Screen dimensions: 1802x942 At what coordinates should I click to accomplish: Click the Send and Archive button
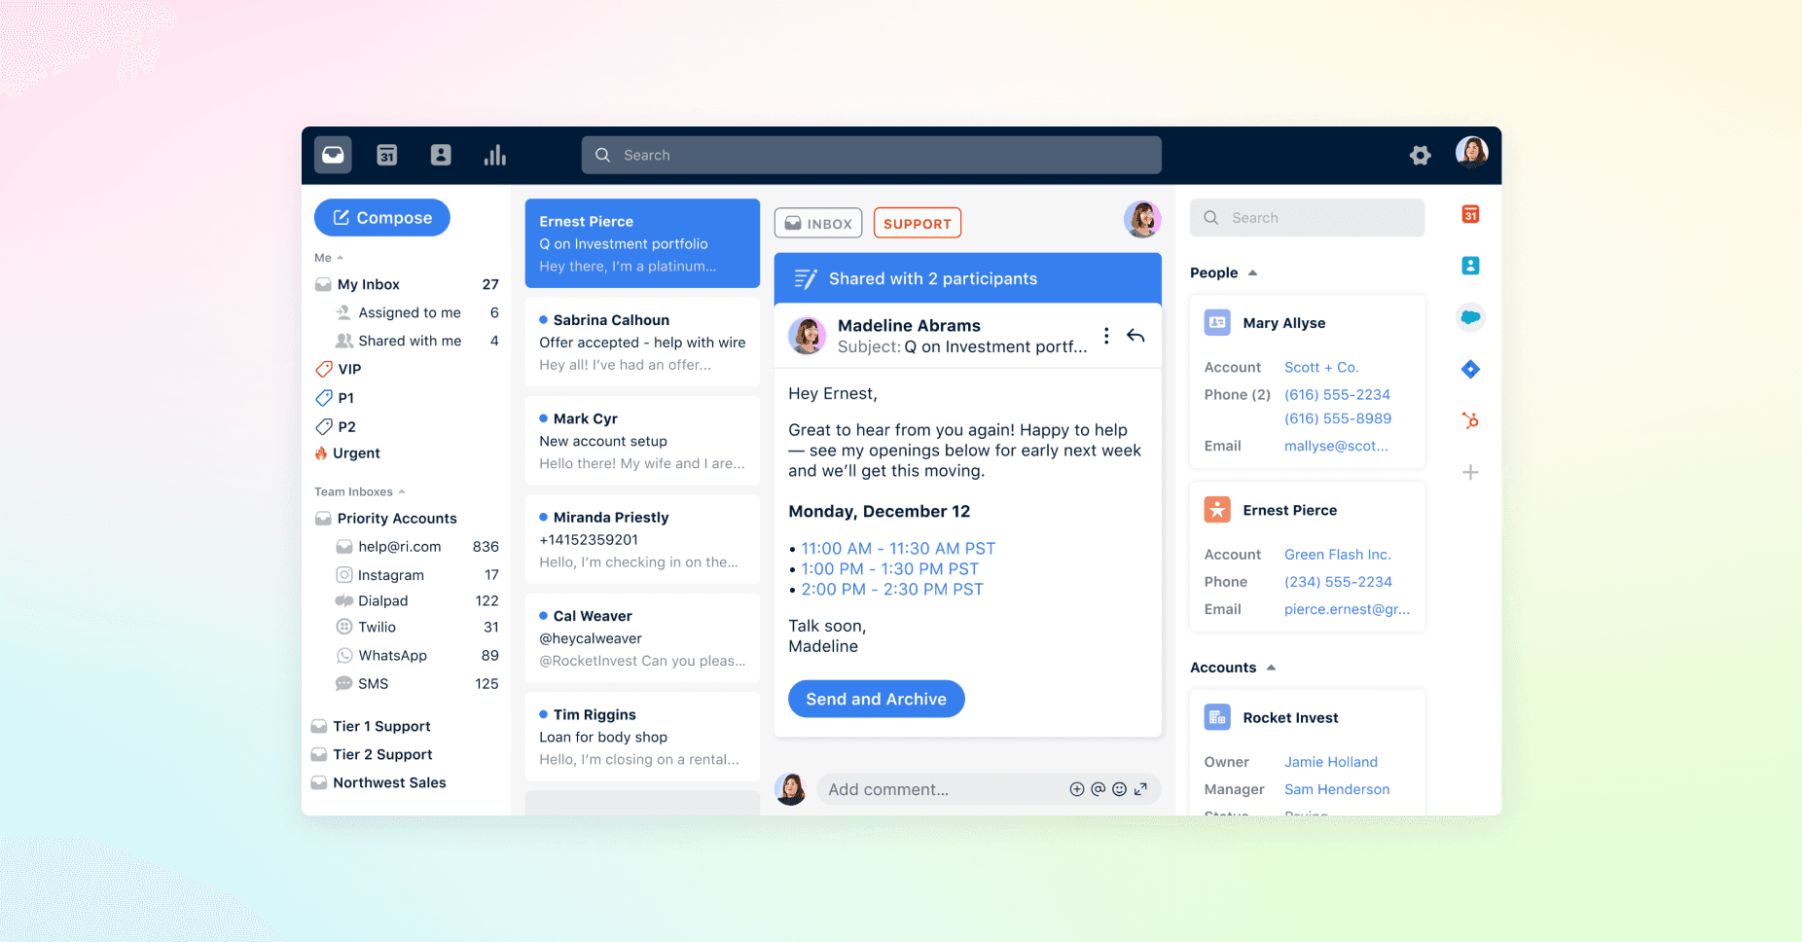tap(876, 699)
